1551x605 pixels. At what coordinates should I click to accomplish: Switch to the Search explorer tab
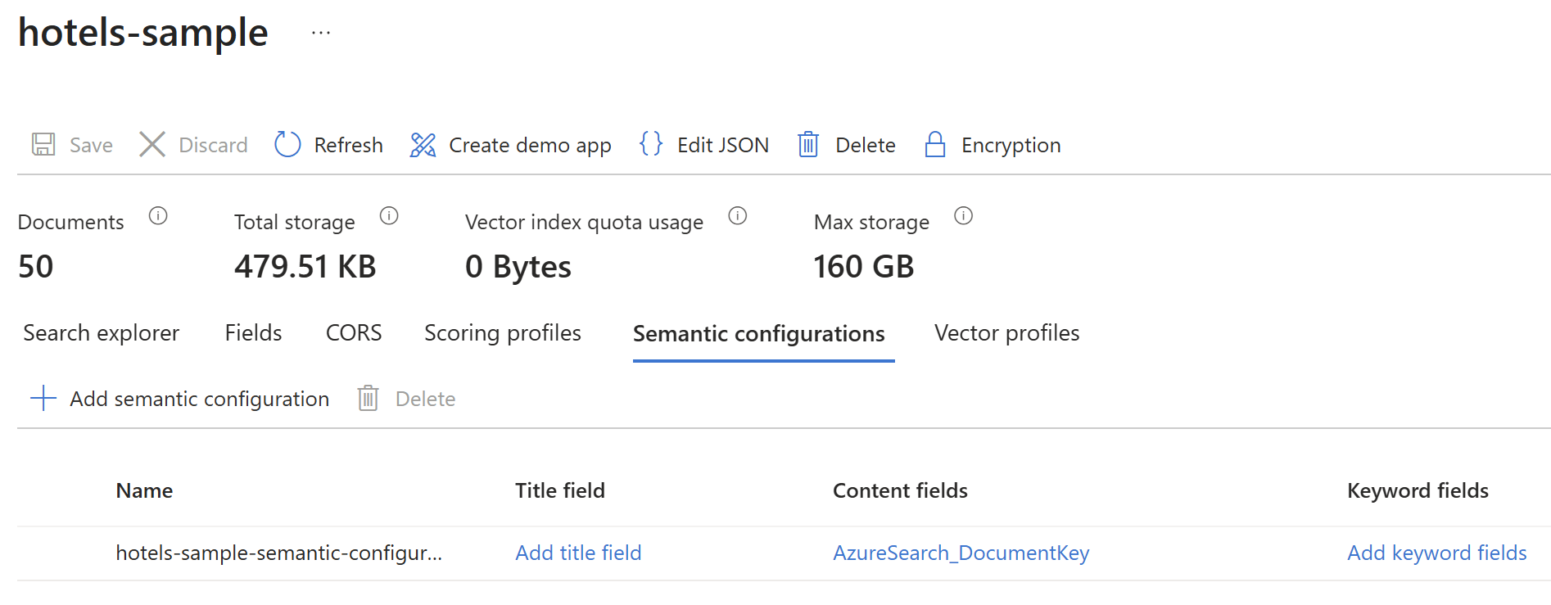point(101,333)
